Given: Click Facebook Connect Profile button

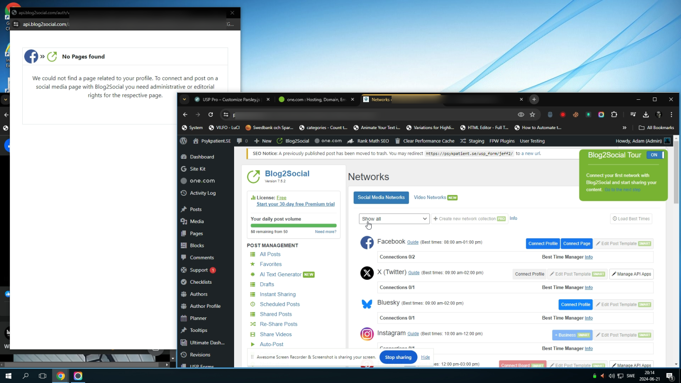Looking at the screenshot, I should [543, 244].
